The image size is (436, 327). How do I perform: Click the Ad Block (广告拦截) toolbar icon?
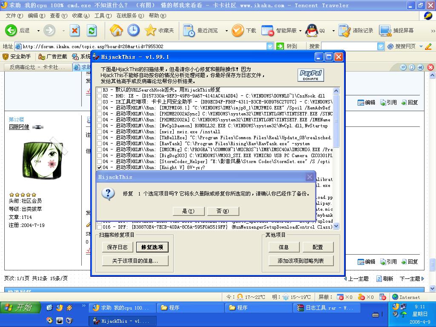42,57
